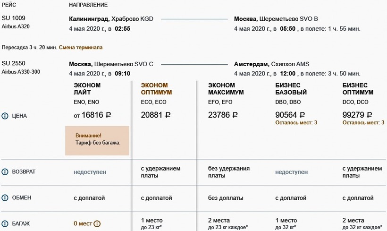Select the ЭКОНОМ ЛАЙТ fare column
The height and width of the screenshot is (231, 387).
[87, 89]
